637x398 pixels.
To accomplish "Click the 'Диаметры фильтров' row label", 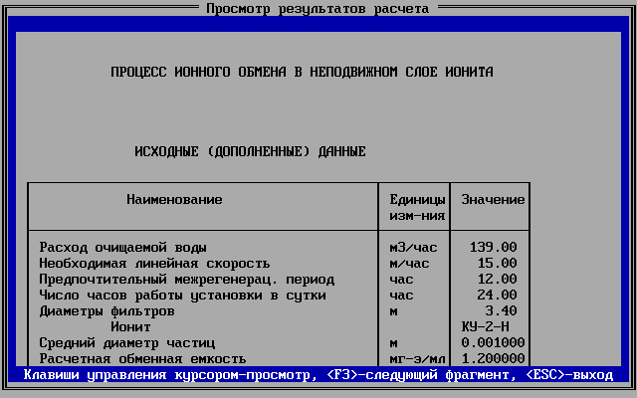I will (106, 311).
